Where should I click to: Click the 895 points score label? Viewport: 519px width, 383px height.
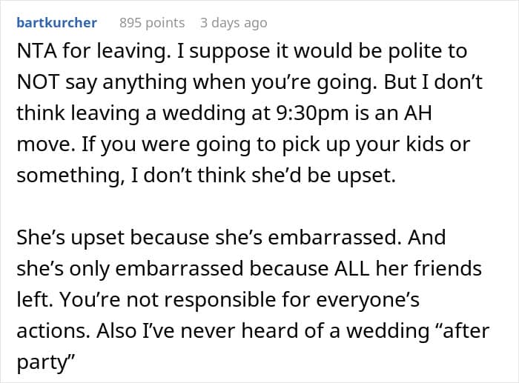pyautogui.click(x=152, y=23)
